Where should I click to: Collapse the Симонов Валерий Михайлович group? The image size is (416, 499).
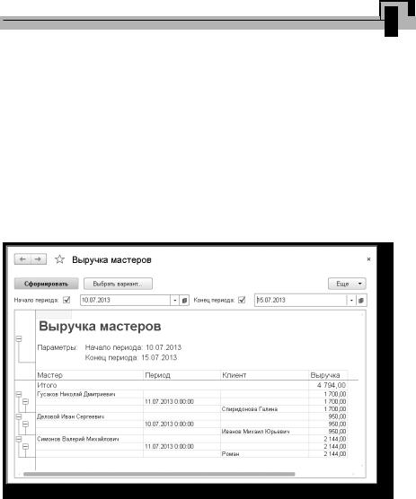pyautogui.click(x=19, y=439)
